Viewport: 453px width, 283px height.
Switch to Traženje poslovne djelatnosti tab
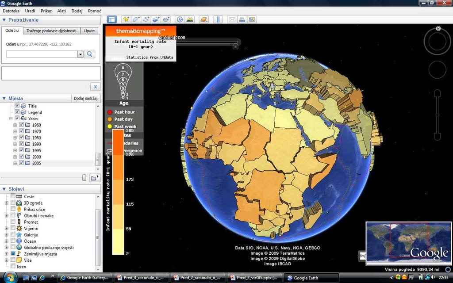point(51,31)
